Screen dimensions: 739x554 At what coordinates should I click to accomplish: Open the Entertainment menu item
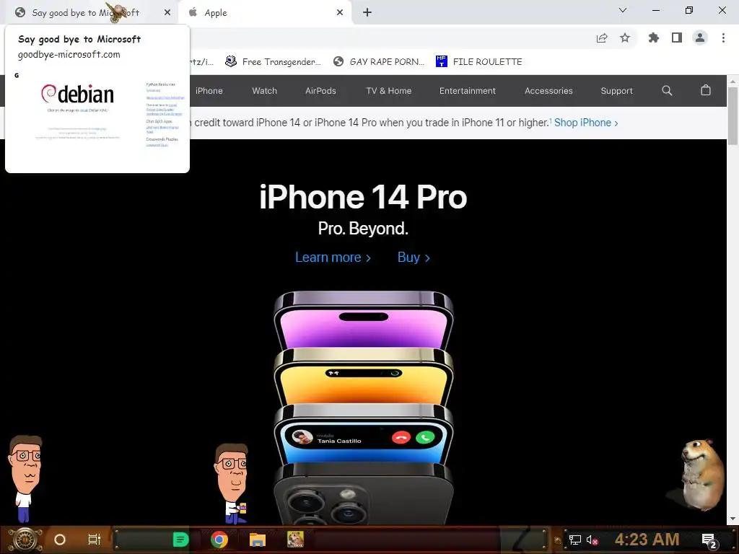(x=468, y=91)
